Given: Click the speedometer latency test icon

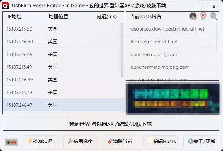Looking at the screenshot, I should coord(193,16).
